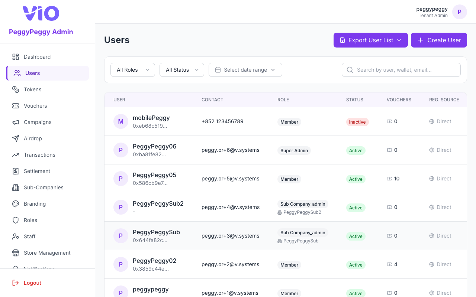The image size is (476, 297).
Task: Click the REG. SOURCE column header
Action: 444,100
